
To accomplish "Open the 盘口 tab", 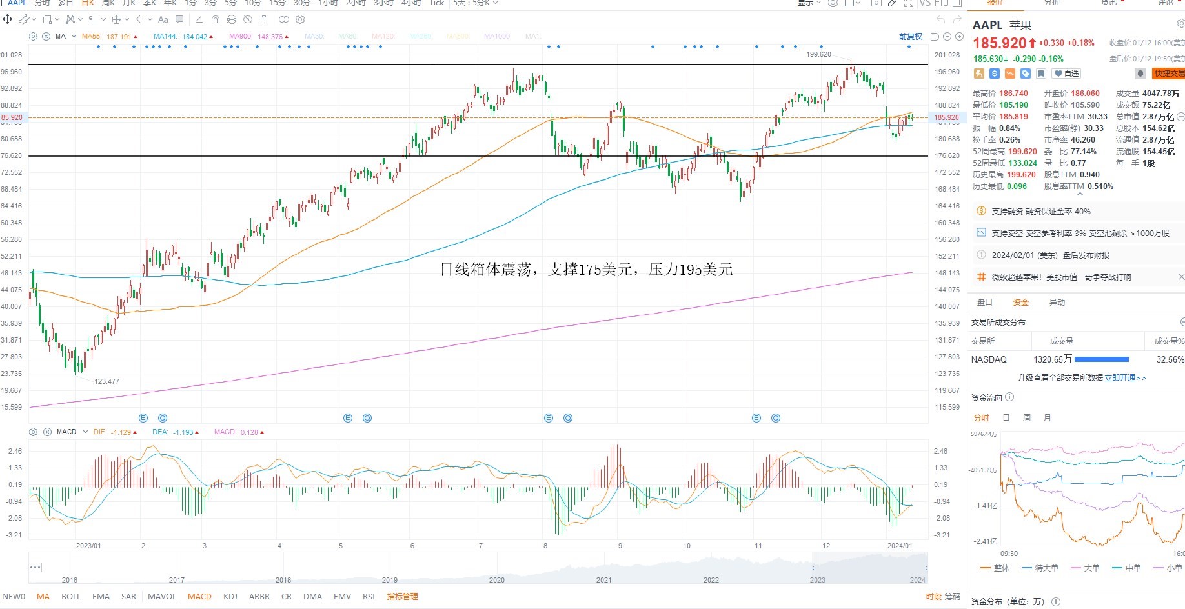I will click(985, 302).
